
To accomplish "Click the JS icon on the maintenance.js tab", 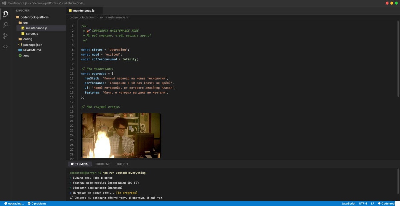I will pos(70,11).
